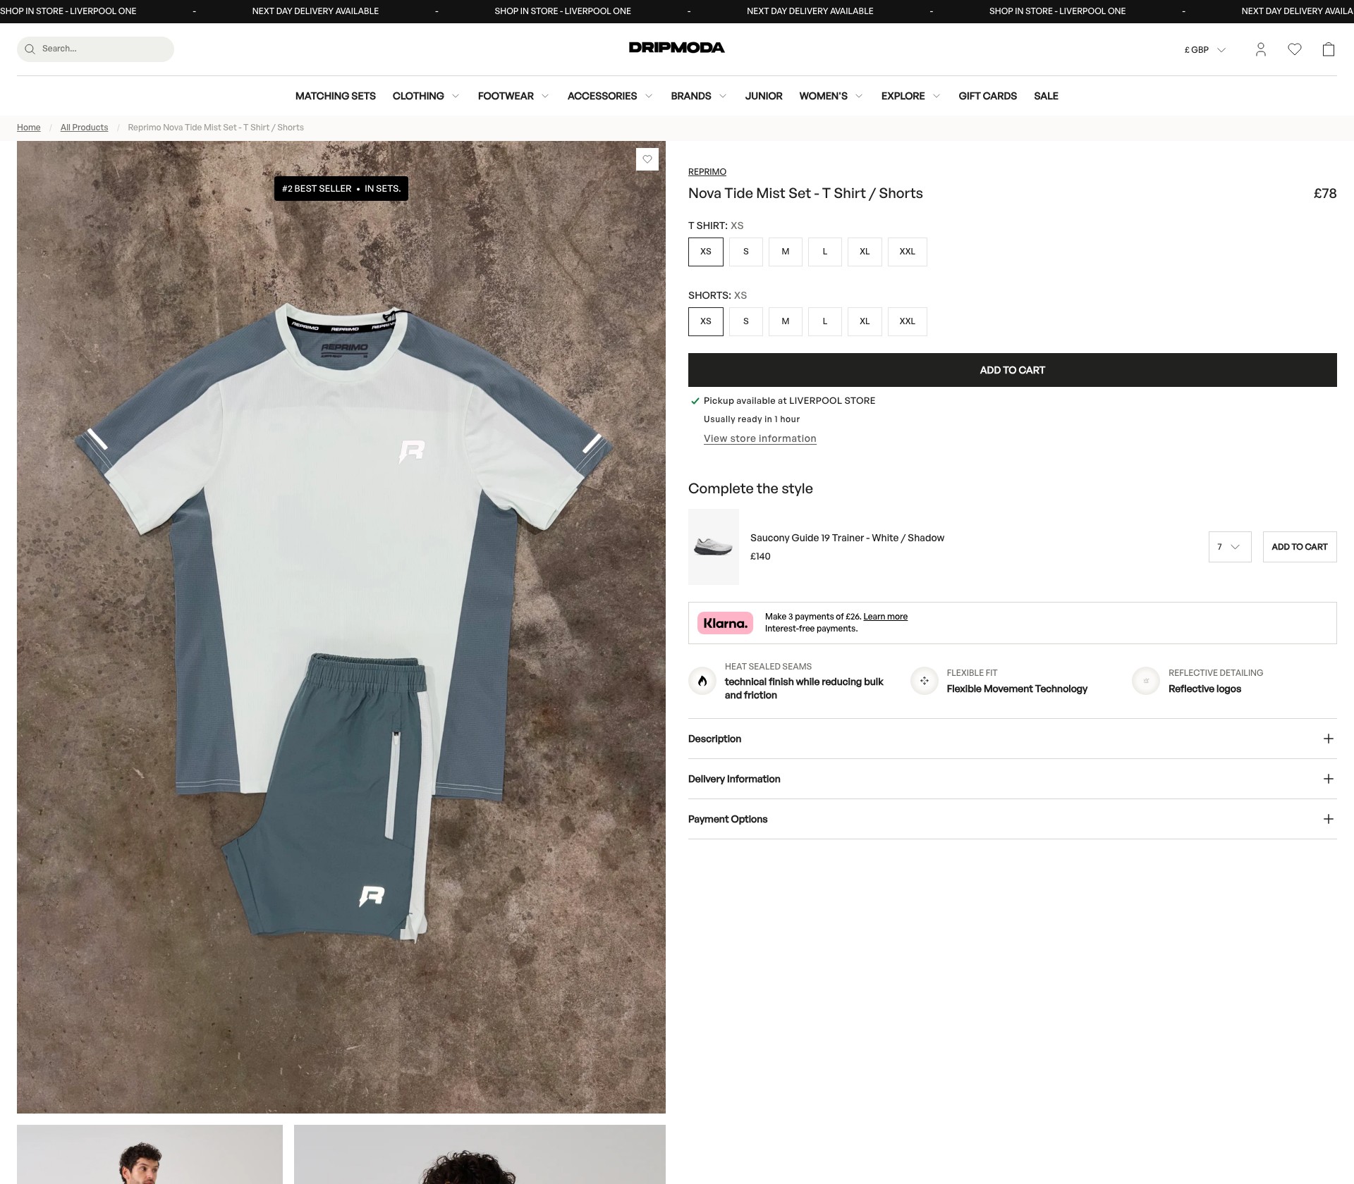Click the DRIPMODA logo

tap(677, 48)
